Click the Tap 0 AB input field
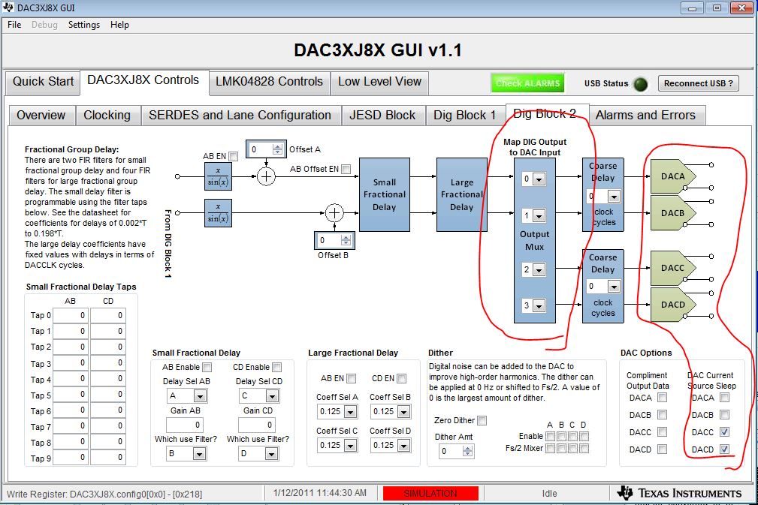Screen dimensions: 758x505 70,315
